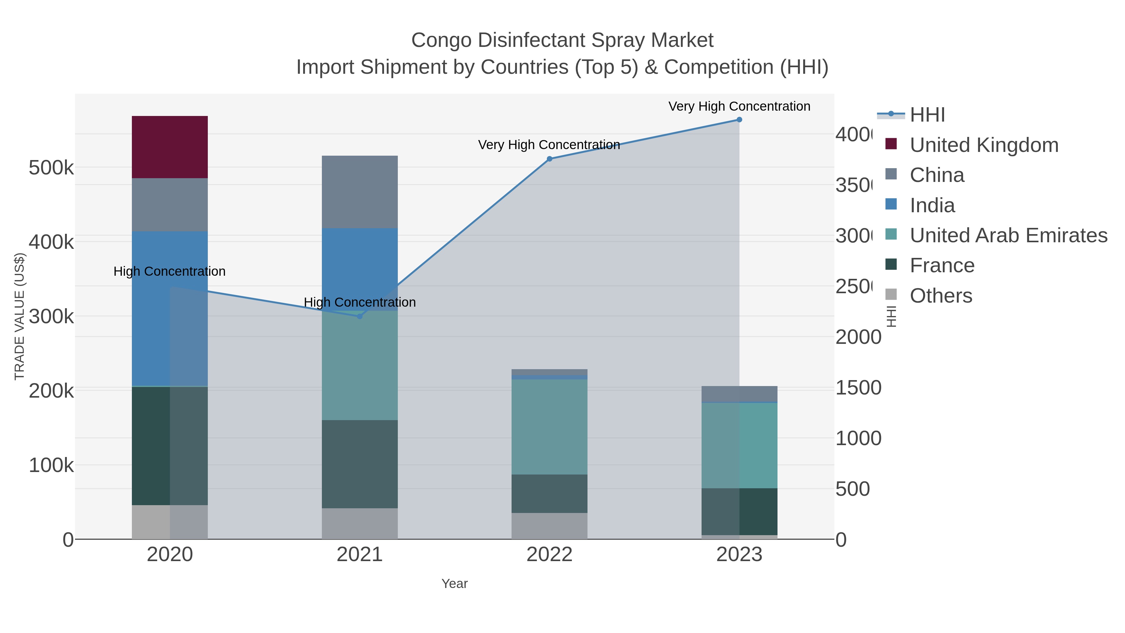
Task: Select the 2021 India bar segment
Action: pyautogui.click(x=360, y=269)
